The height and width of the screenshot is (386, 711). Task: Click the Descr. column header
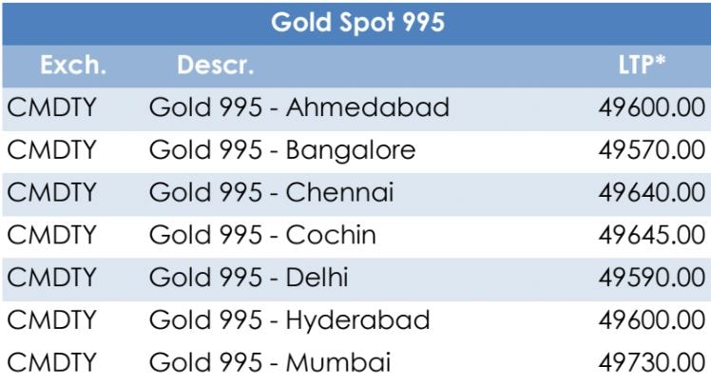(215, 66)
